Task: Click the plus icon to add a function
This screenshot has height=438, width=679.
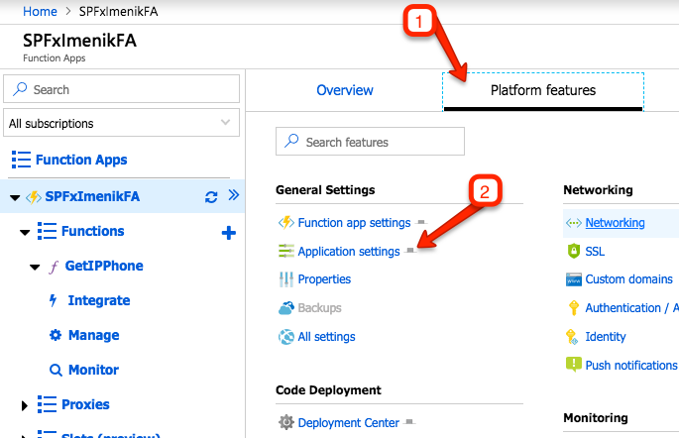Action: [227, 232]
